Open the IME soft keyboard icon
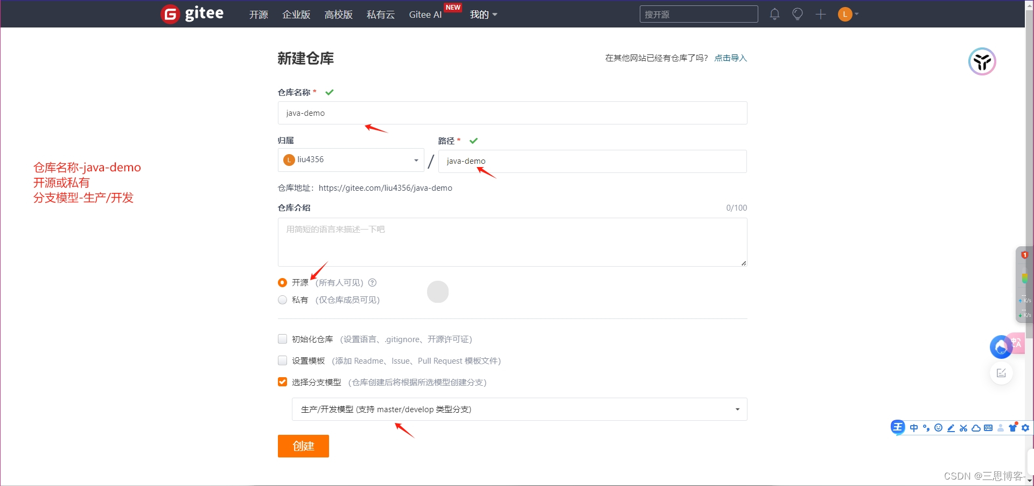Viewport: 1034px width, 486px height. coord(988,428)
